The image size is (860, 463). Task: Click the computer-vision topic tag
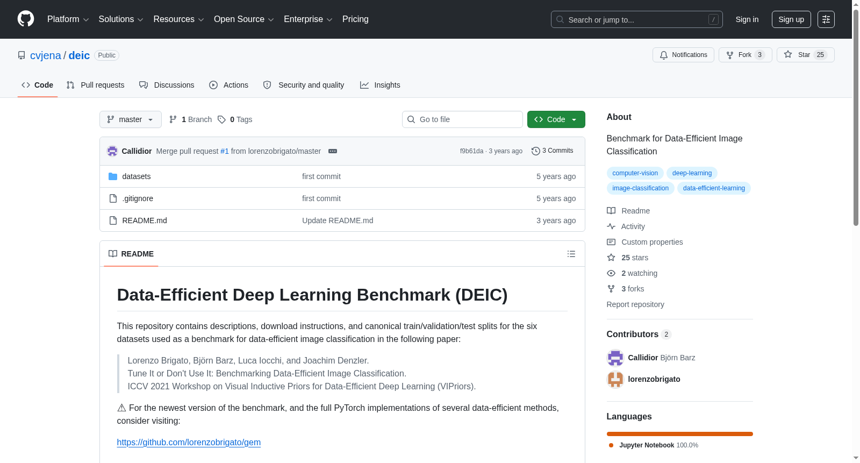tap(635, 173)
